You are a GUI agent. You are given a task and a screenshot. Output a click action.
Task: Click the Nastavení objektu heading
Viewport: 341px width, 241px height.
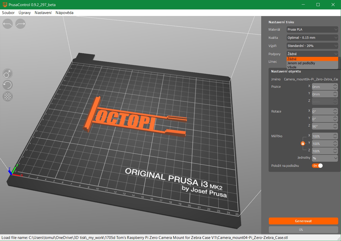[286, 71]
